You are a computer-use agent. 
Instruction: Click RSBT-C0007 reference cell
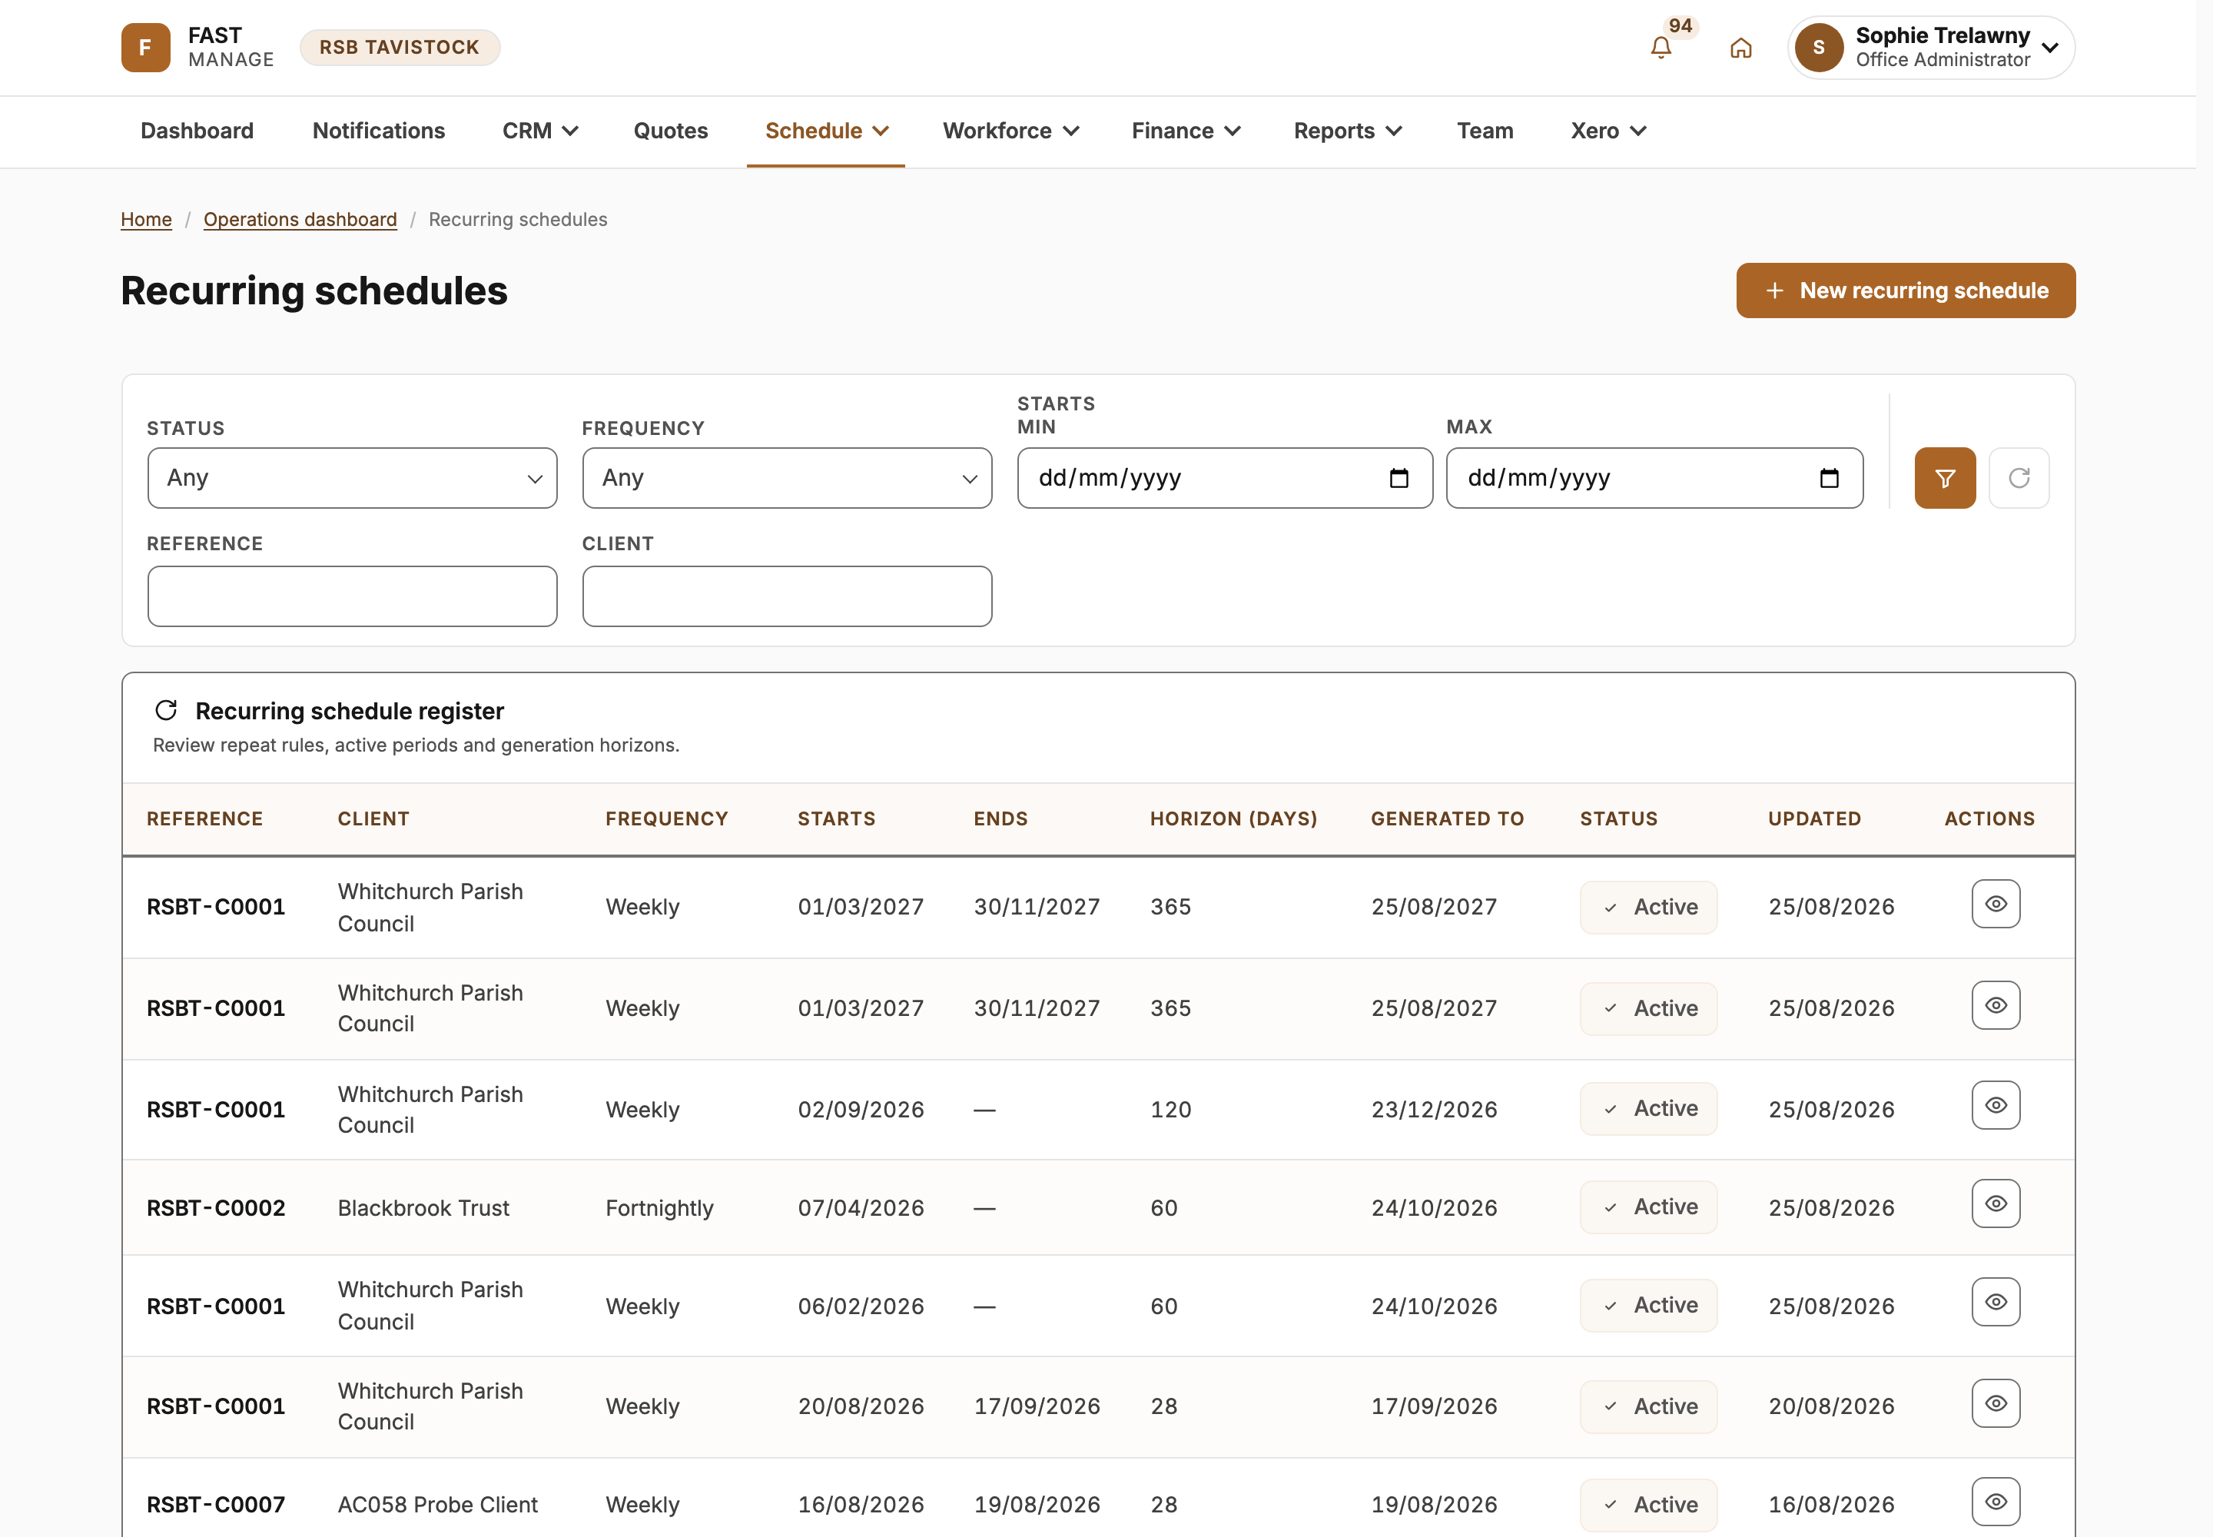pyautogui.click(x=216, y=1504)
